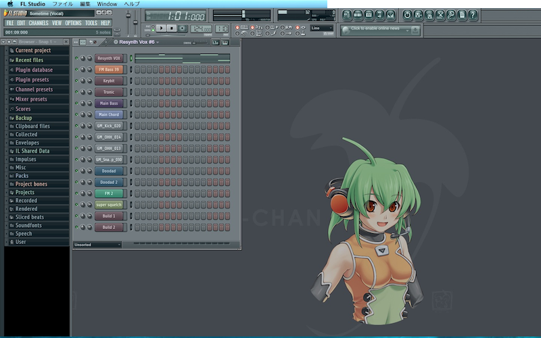This screenshot has height=338, width=541.
Task: Open the graph editor in the step sequencer
Action: [x=216, y=43]
